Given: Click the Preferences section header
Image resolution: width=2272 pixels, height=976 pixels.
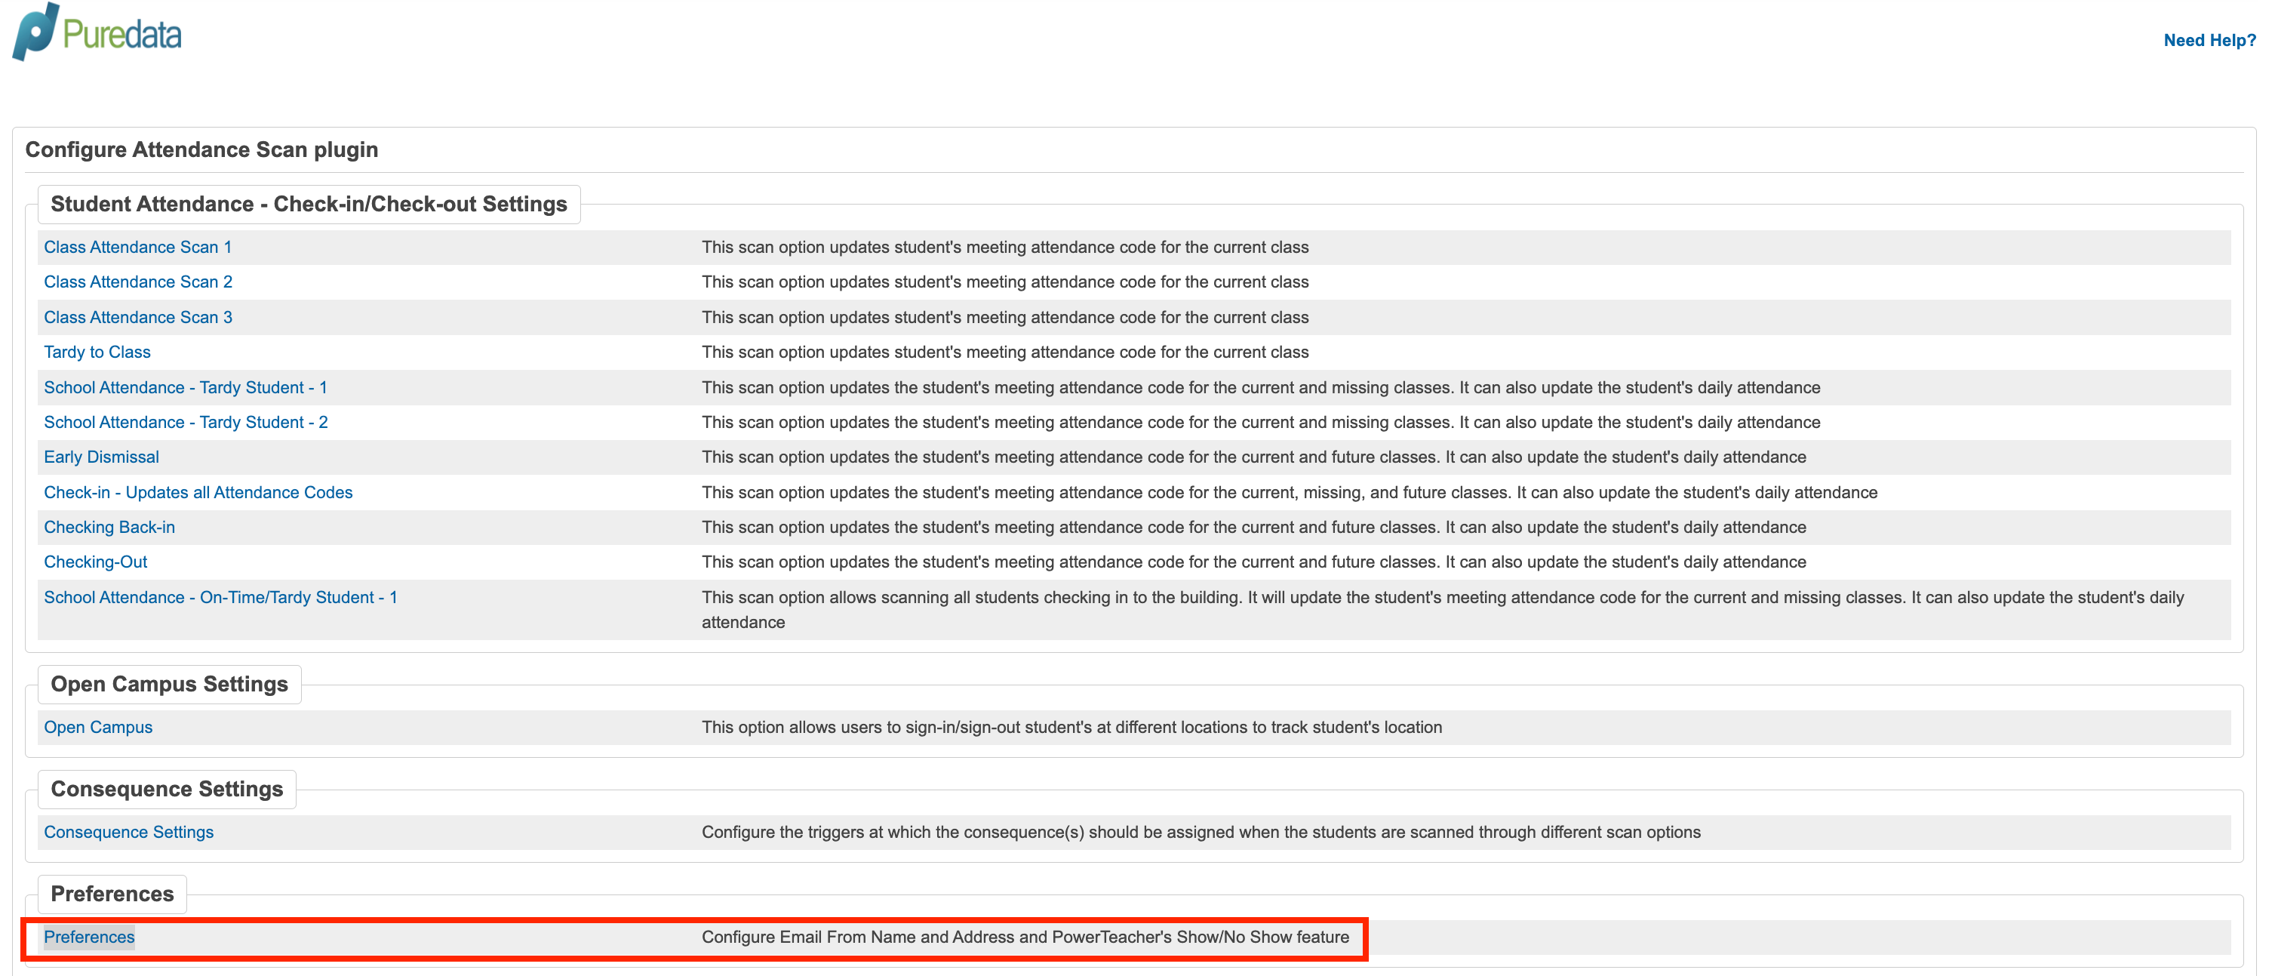Looking at the screenshot, I should 112,894.
